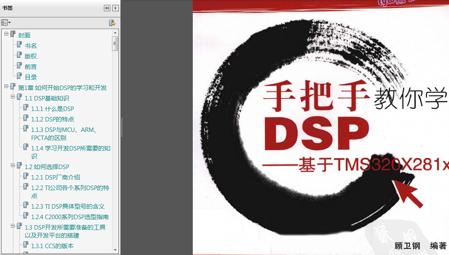
Task: Open the bookmark options dropdown menu
Action: [x=6, y=23]
